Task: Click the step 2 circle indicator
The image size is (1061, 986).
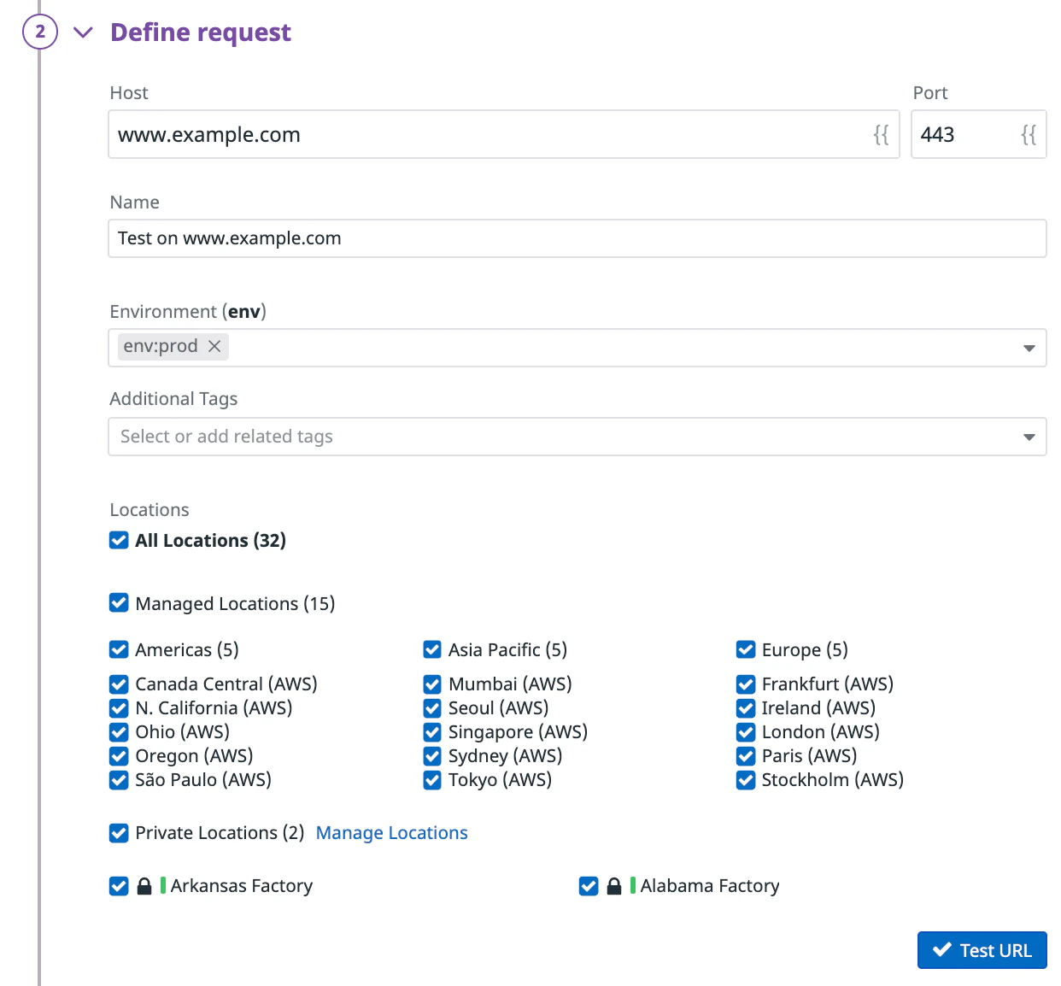Action: [39, 32]
